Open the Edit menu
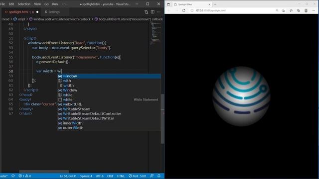319x179 pixels. point(11,4)
